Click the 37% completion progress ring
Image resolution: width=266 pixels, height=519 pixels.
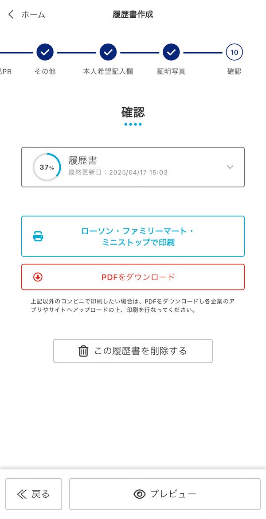[x=47, y=167]
